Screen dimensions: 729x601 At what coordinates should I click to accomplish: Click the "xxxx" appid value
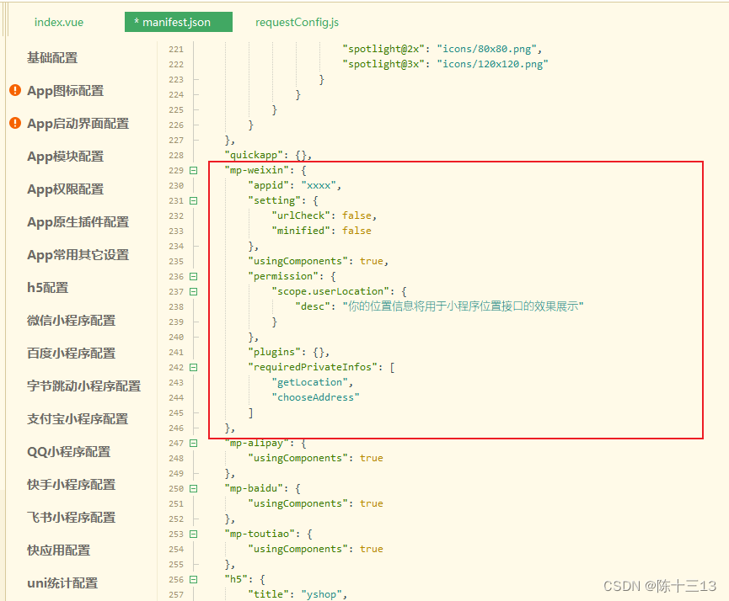[319, 185]
